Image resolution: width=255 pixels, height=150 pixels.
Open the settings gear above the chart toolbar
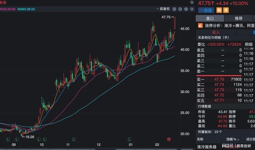point(192,2)
